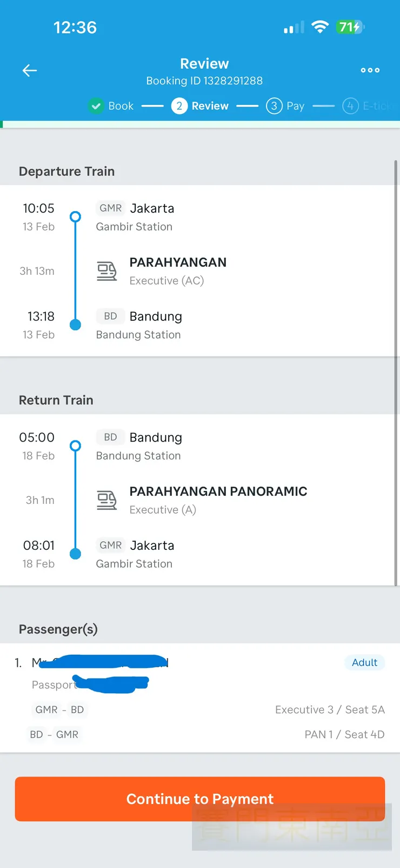Image resolution: width=400 pixels, height=868 pixels.
Task: Open the three-dot more options menu
Action: pos(370,70)
